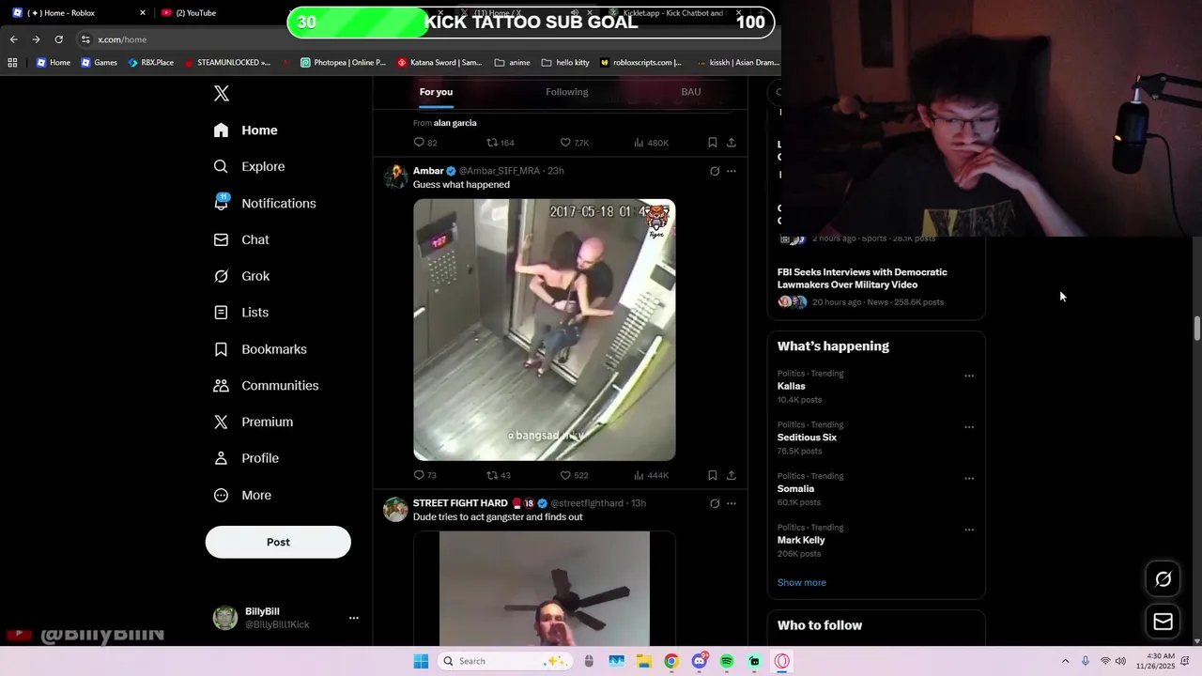Play the STREET FIGHT HARD video
1202x676 pixels.
pyautogui.click(x=545, y=589)
